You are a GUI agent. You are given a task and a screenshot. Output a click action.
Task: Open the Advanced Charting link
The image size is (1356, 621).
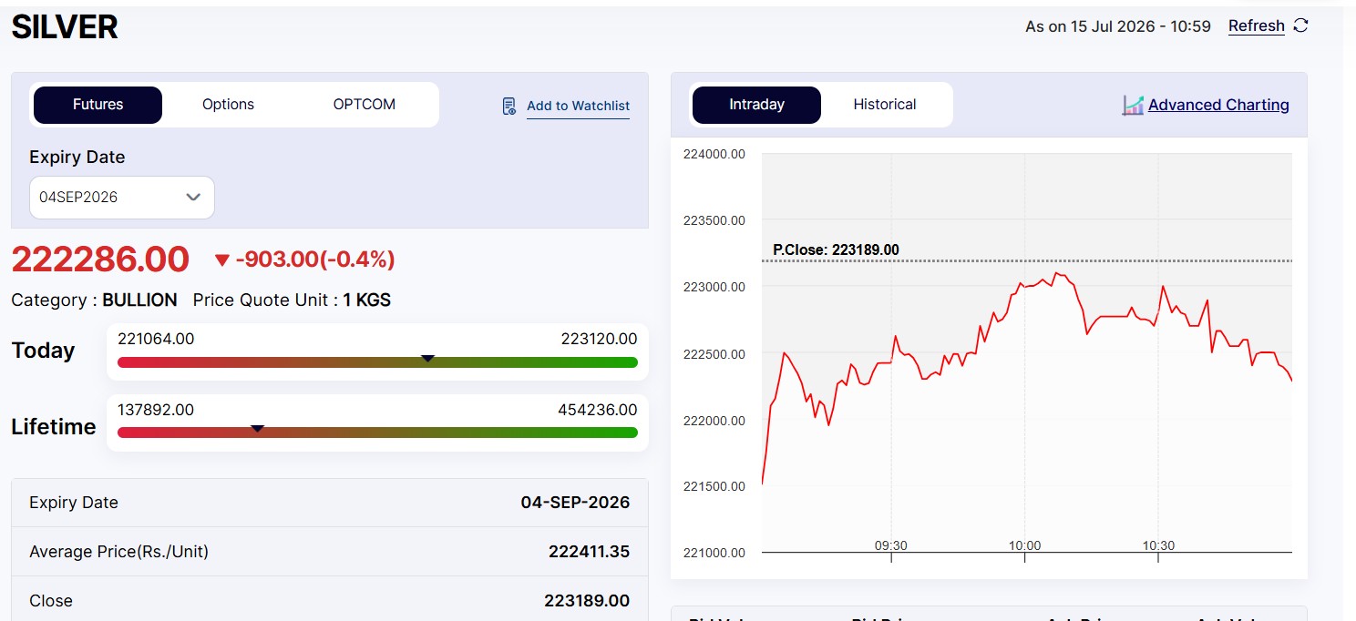click(x=1218, y=105)
